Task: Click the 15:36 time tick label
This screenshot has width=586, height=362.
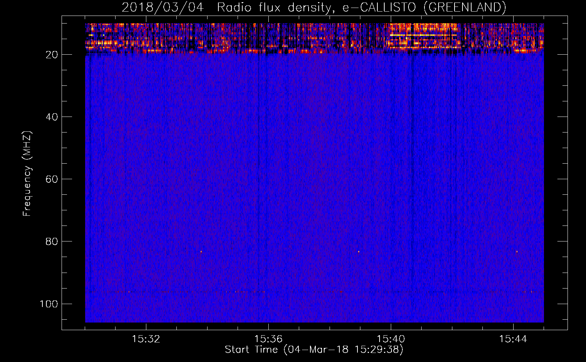Action: (x=268, y=339)
